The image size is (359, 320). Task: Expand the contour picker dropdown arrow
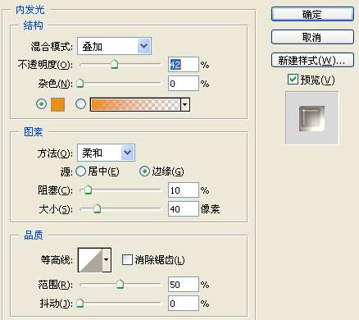tap(107, 260)
